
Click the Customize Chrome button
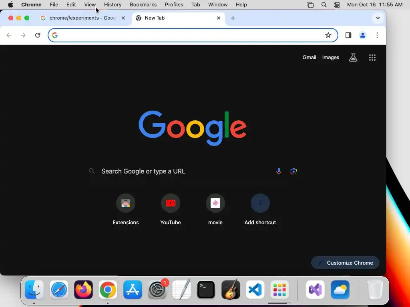[345, 263]
